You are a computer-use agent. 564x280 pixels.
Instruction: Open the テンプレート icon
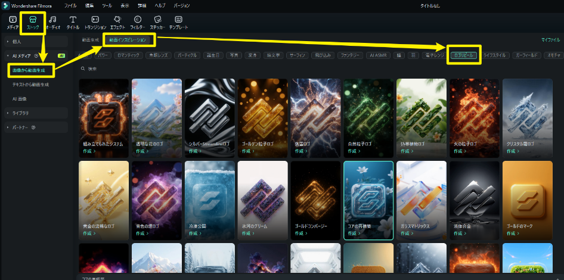tap(179, 20)
